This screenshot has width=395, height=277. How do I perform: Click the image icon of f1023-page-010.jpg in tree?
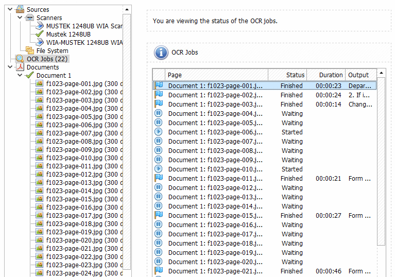click(x=39, y=158)
